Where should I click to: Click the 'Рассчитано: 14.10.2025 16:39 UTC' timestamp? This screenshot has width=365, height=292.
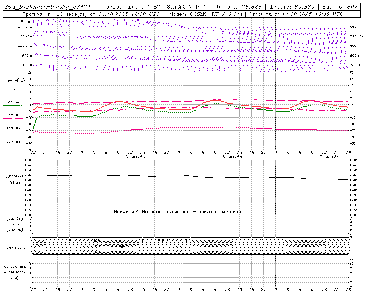coord(296,14)
